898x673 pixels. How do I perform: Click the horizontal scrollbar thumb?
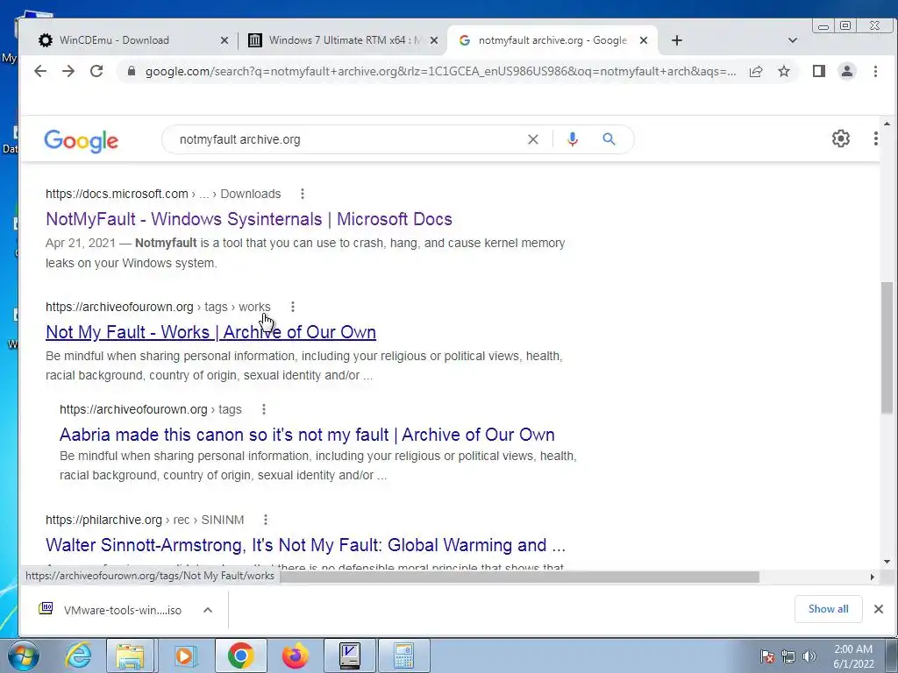point(519,577)
